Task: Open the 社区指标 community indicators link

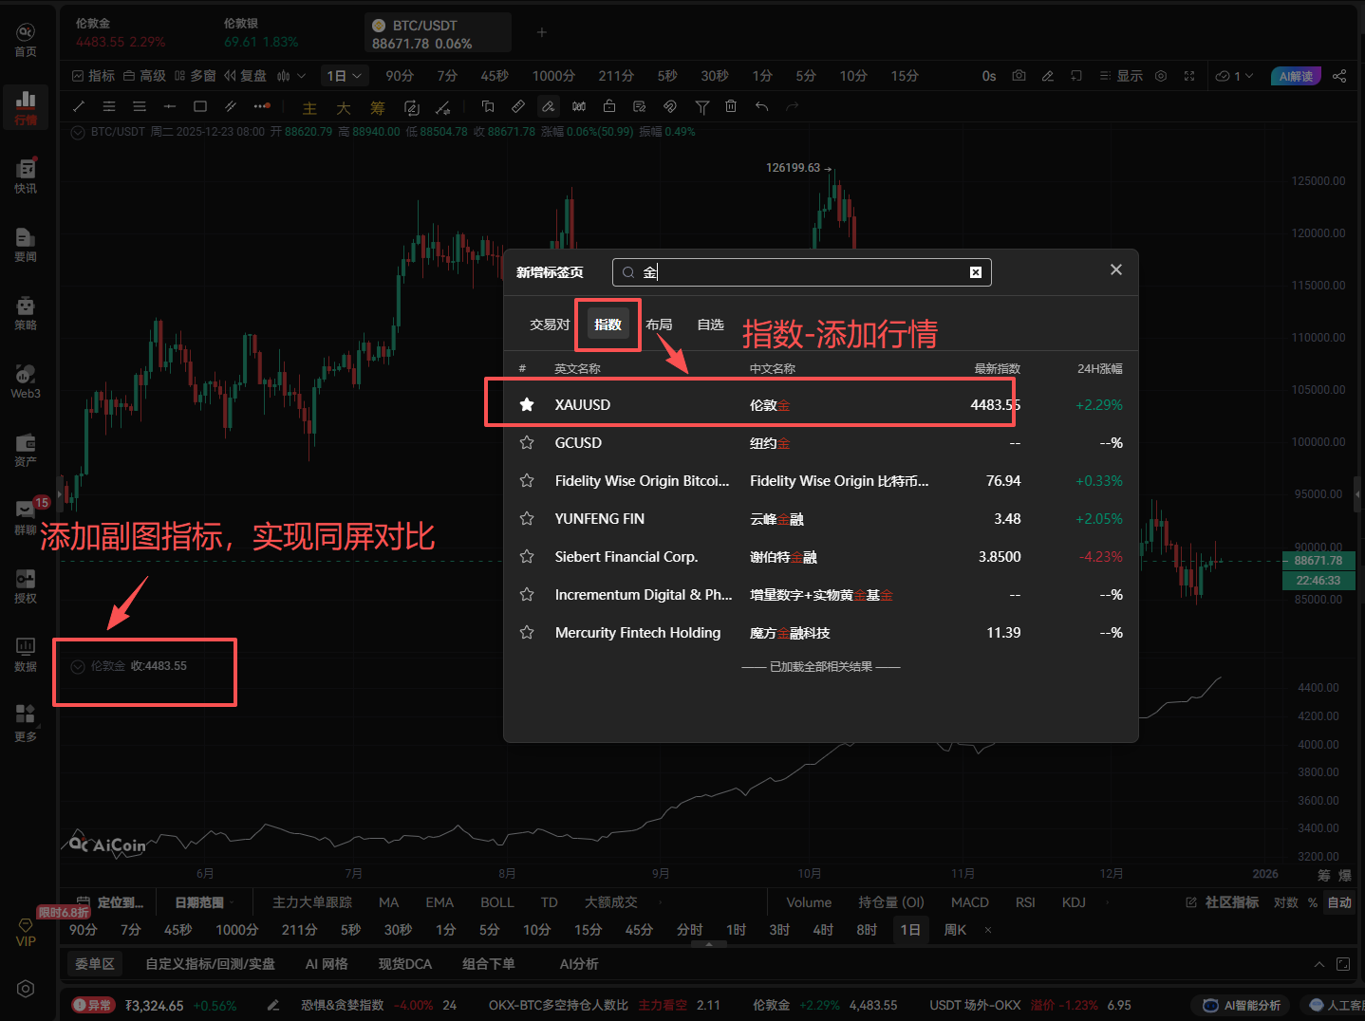Action: click(1223, 902)
